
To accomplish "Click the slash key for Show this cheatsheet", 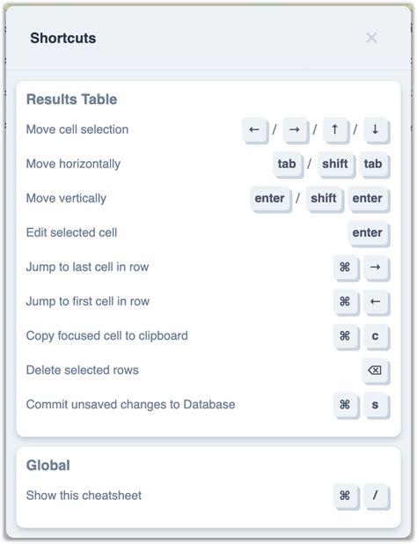I will click(x=377, y=496).
